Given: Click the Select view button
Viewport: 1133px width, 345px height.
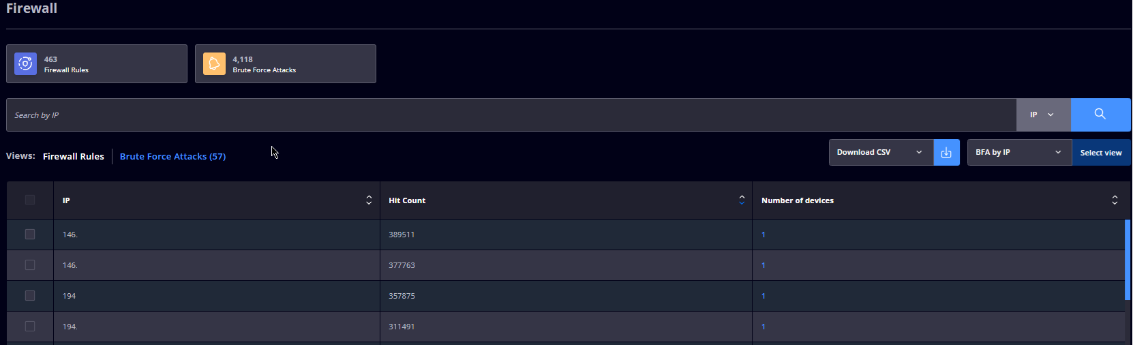Looking at the screenshot, I should tap(1101, 153).
